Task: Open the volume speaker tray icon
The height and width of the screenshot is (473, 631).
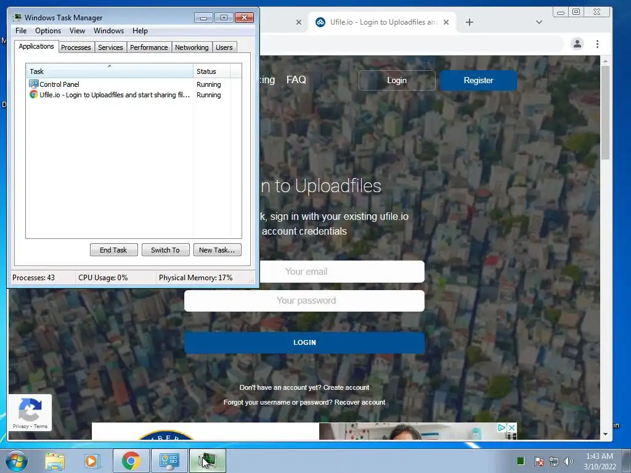Action: [569, 461]
